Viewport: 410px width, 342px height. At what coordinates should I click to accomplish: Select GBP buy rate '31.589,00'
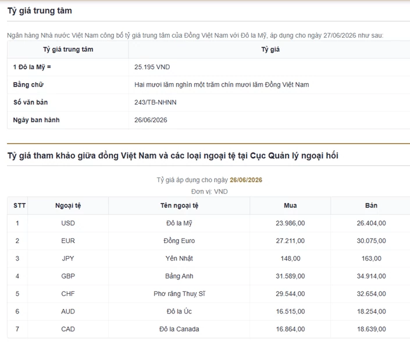click(290, 276)
